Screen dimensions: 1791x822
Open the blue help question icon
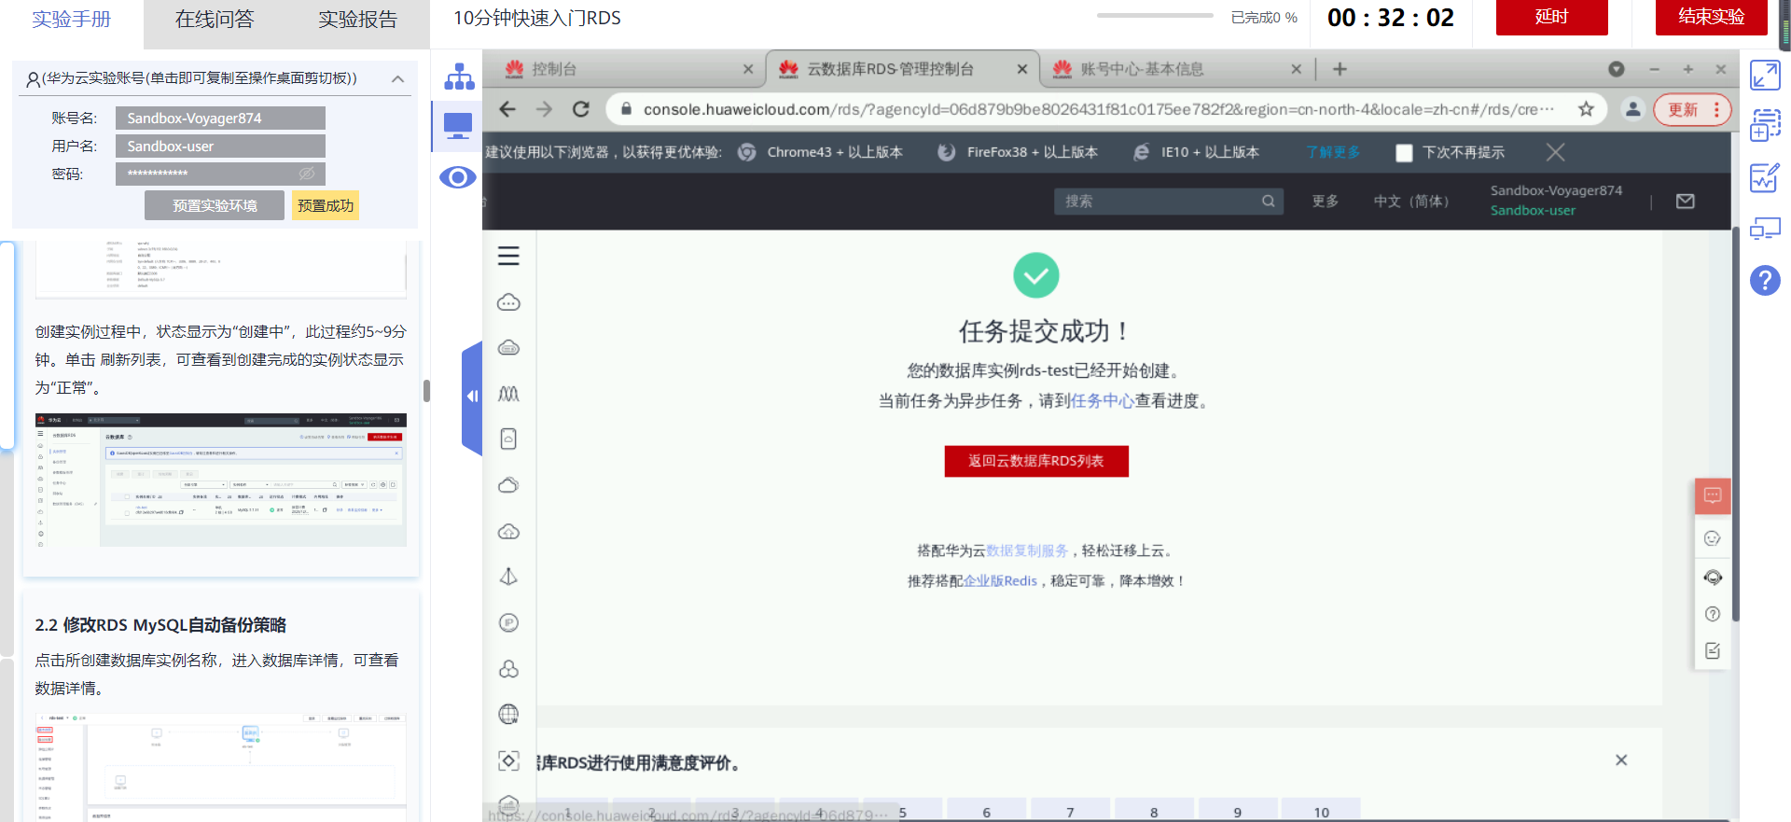point(1765,280)
